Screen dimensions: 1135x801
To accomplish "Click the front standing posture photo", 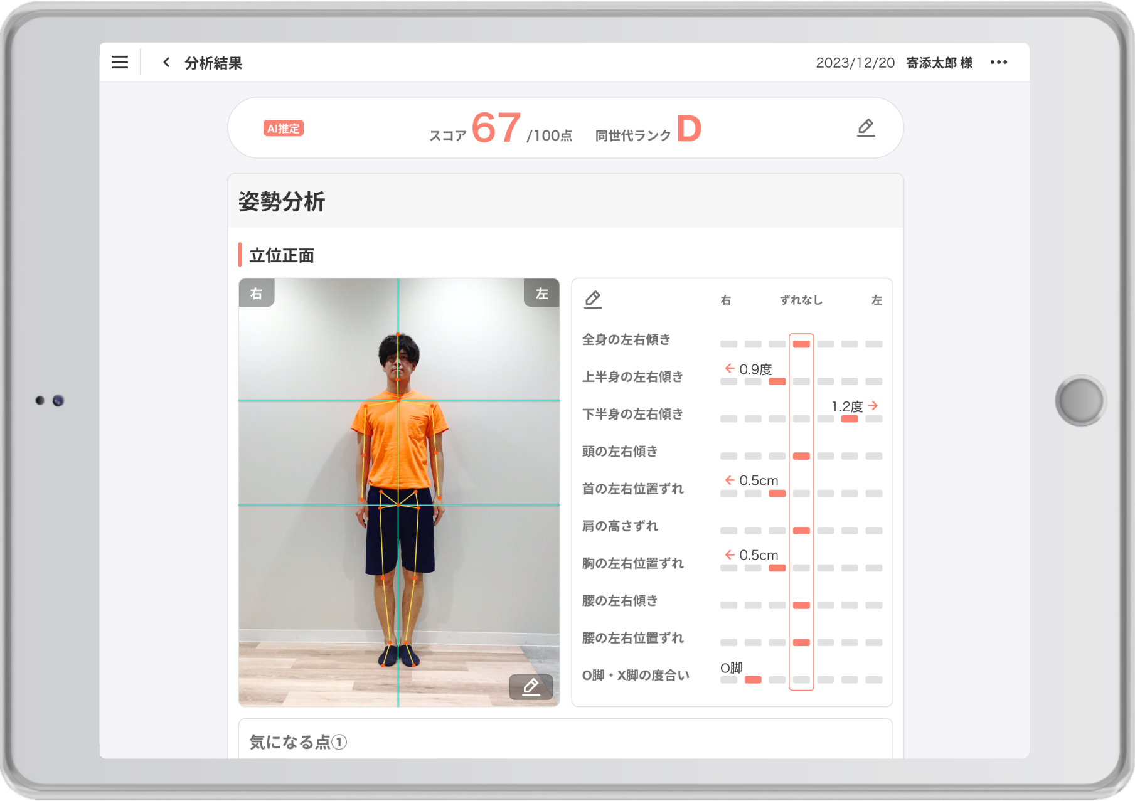I will click(x=399, y=492).
